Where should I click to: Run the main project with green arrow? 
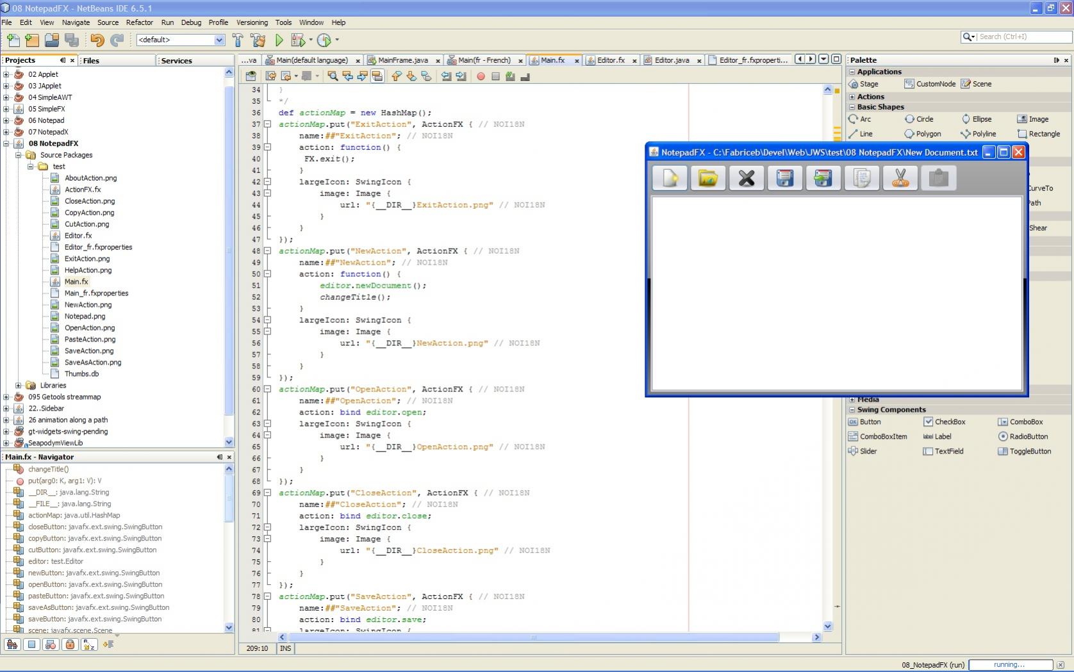point(279,40)
